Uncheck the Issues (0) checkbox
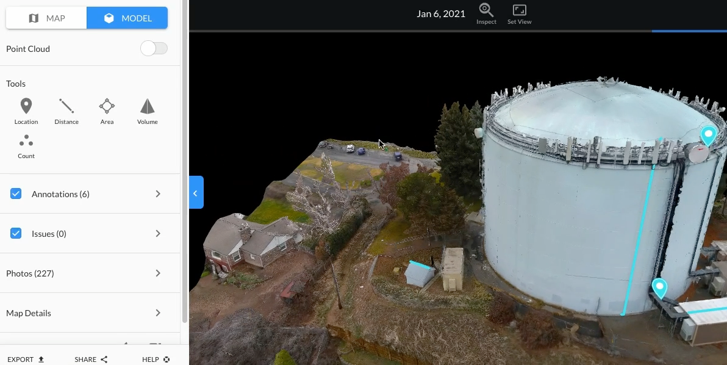 point(16,233)
